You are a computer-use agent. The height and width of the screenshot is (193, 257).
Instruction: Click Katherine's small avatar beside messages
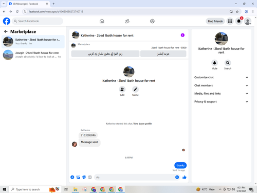point(75,144)
